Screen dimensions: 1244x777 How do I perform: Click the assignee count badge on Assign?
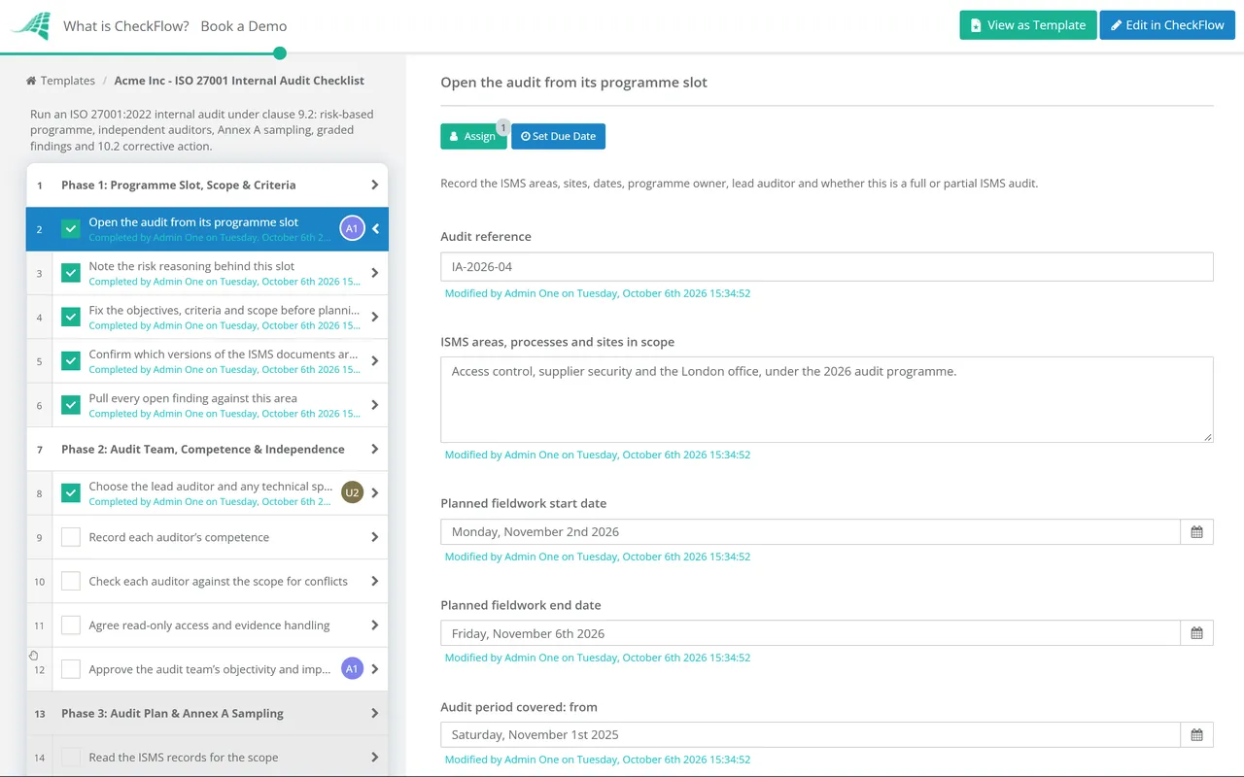coord(503,127)
